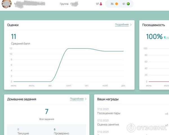Click the user avatar picture

click(x=6, y=4)
